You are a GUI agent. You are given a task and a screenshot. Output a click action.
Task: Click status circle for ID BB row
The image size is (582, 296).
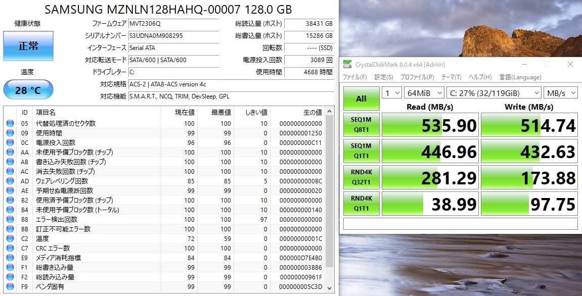tap(10, 229)
